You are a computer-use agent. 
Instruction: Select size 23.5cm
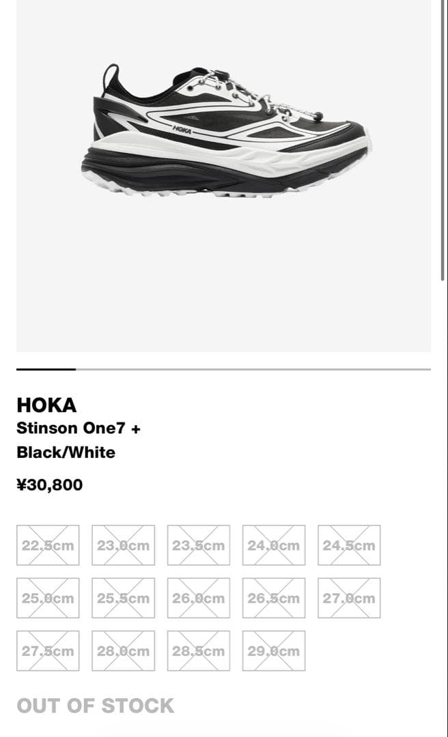click(x=197, y=545)
